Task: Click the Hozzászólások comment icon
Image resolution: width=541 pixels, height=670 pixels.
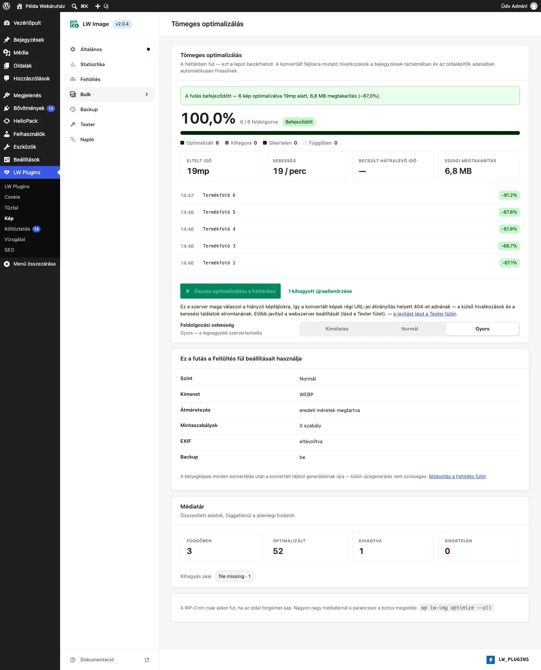Action: 7,78
